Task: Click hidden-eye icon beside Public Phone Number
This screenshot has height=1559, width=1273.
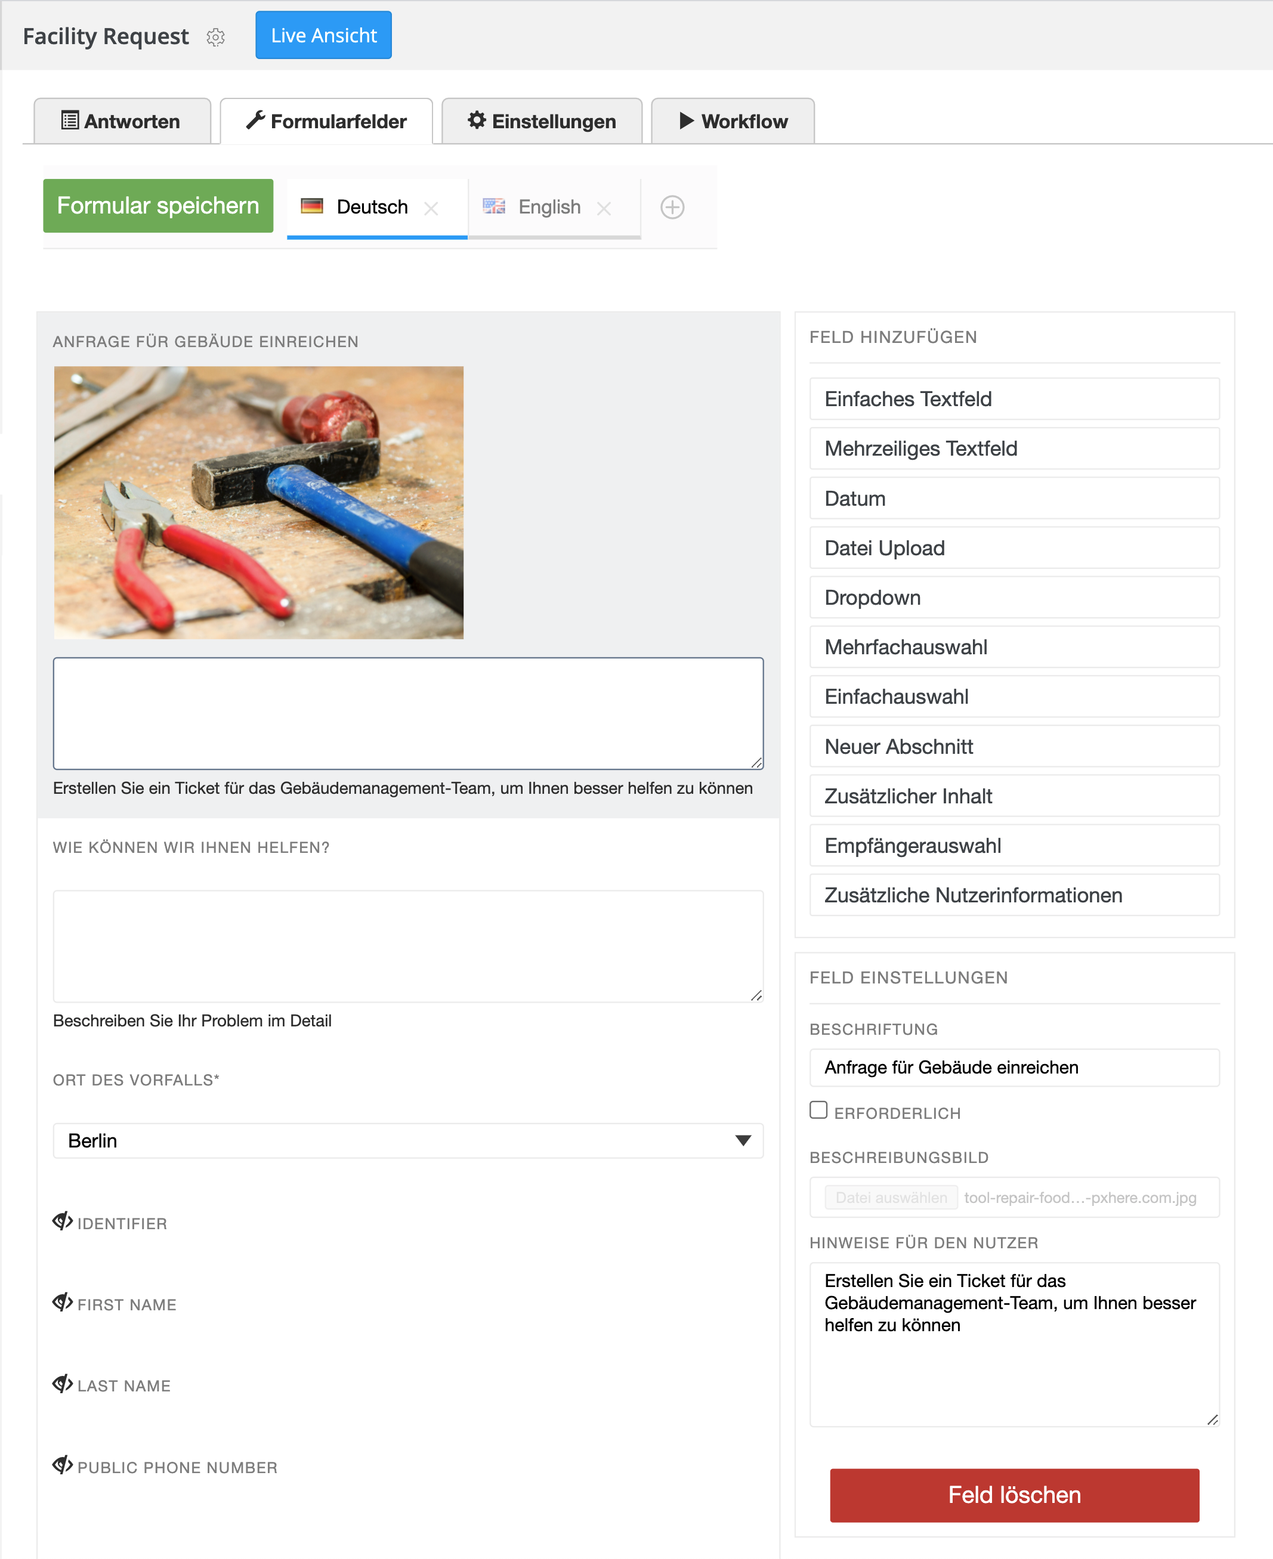Action: [62, 1465]
